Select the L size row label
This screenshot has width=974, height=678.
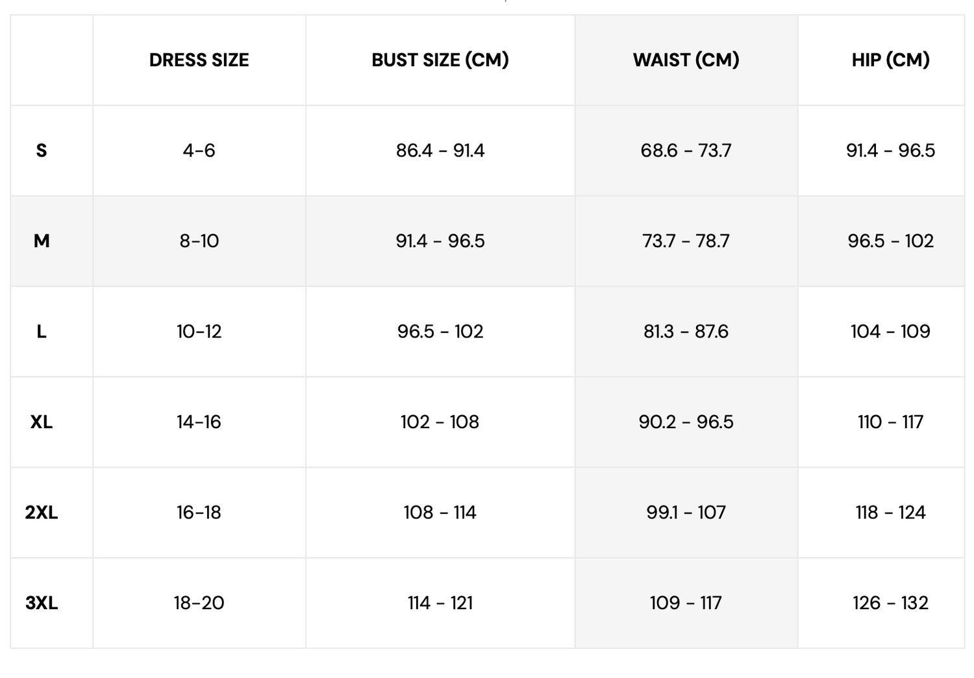(42, 332)
